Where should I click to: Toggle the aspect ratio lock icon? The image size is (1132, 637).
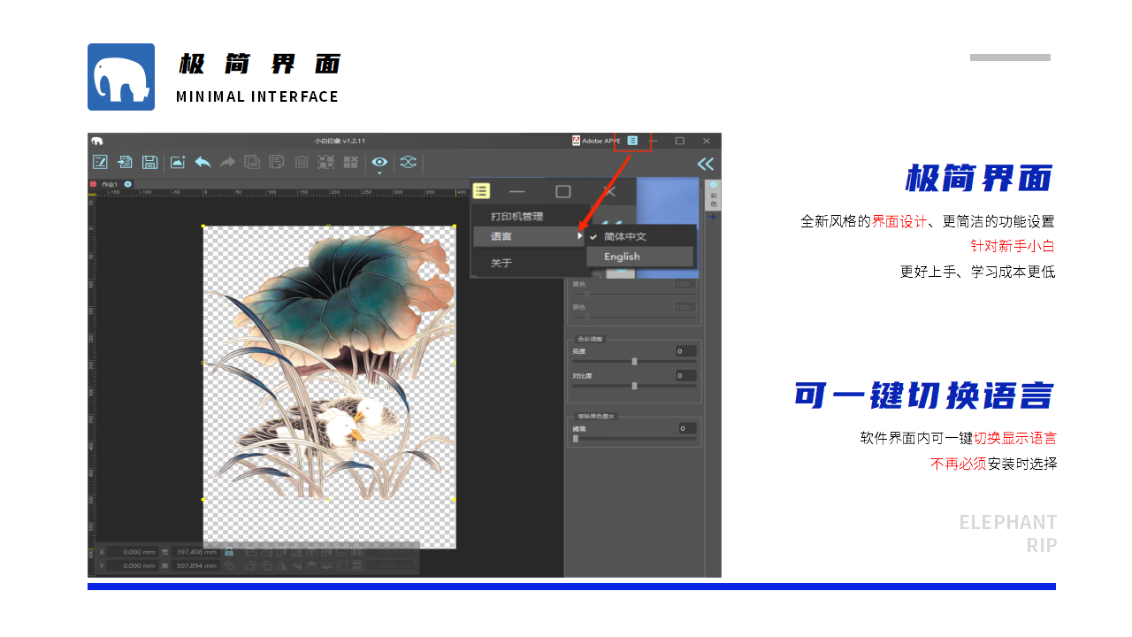tap(229, 552)
